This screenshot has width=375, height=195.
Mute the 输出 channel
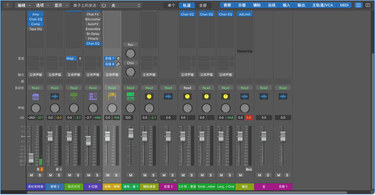pos(240,175)
